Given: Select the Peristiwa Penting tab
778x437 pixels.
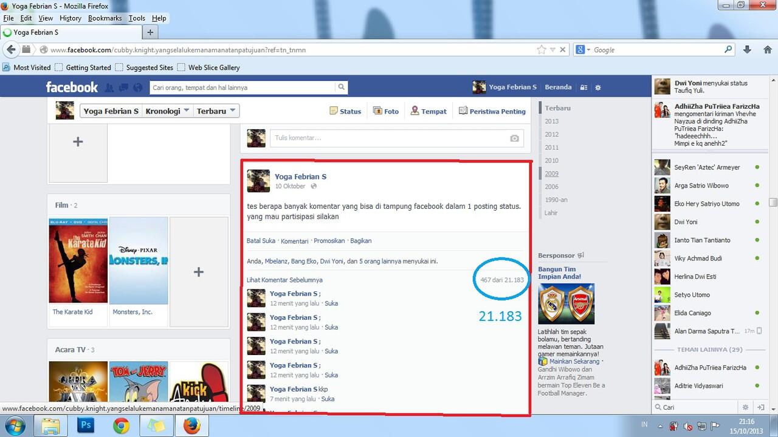Looking at the screenshot, I should [492, 111].
